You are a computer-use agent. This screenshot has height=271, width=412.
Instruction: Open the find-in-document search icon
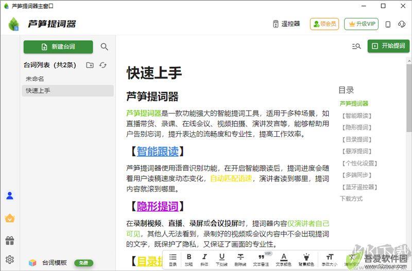pos(356,46)
